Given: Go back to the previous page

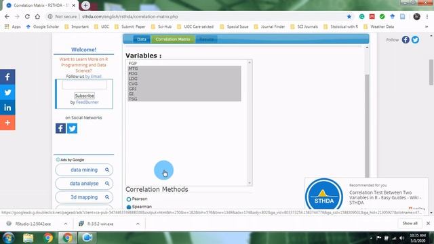Looking at the screenshot, I should pos(7,16).
